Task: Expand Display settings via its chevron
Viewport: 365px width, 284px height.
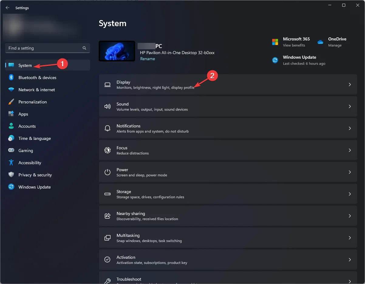Action: [x=350, y=85]
